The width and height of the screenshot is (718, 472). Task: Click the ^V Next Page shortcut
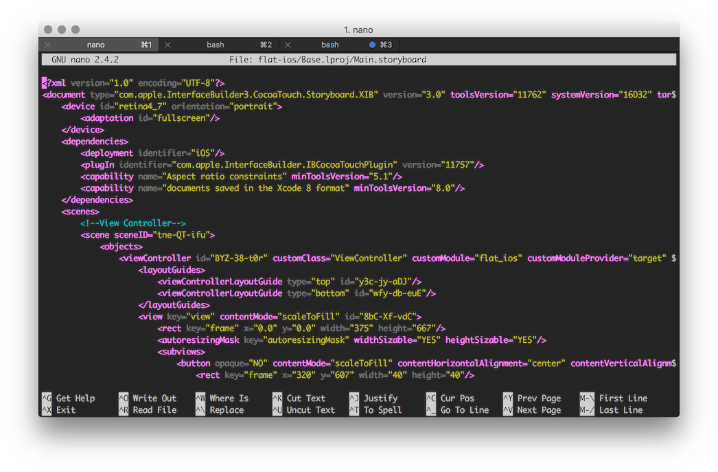pyautogui.click(x=531, y=410)
